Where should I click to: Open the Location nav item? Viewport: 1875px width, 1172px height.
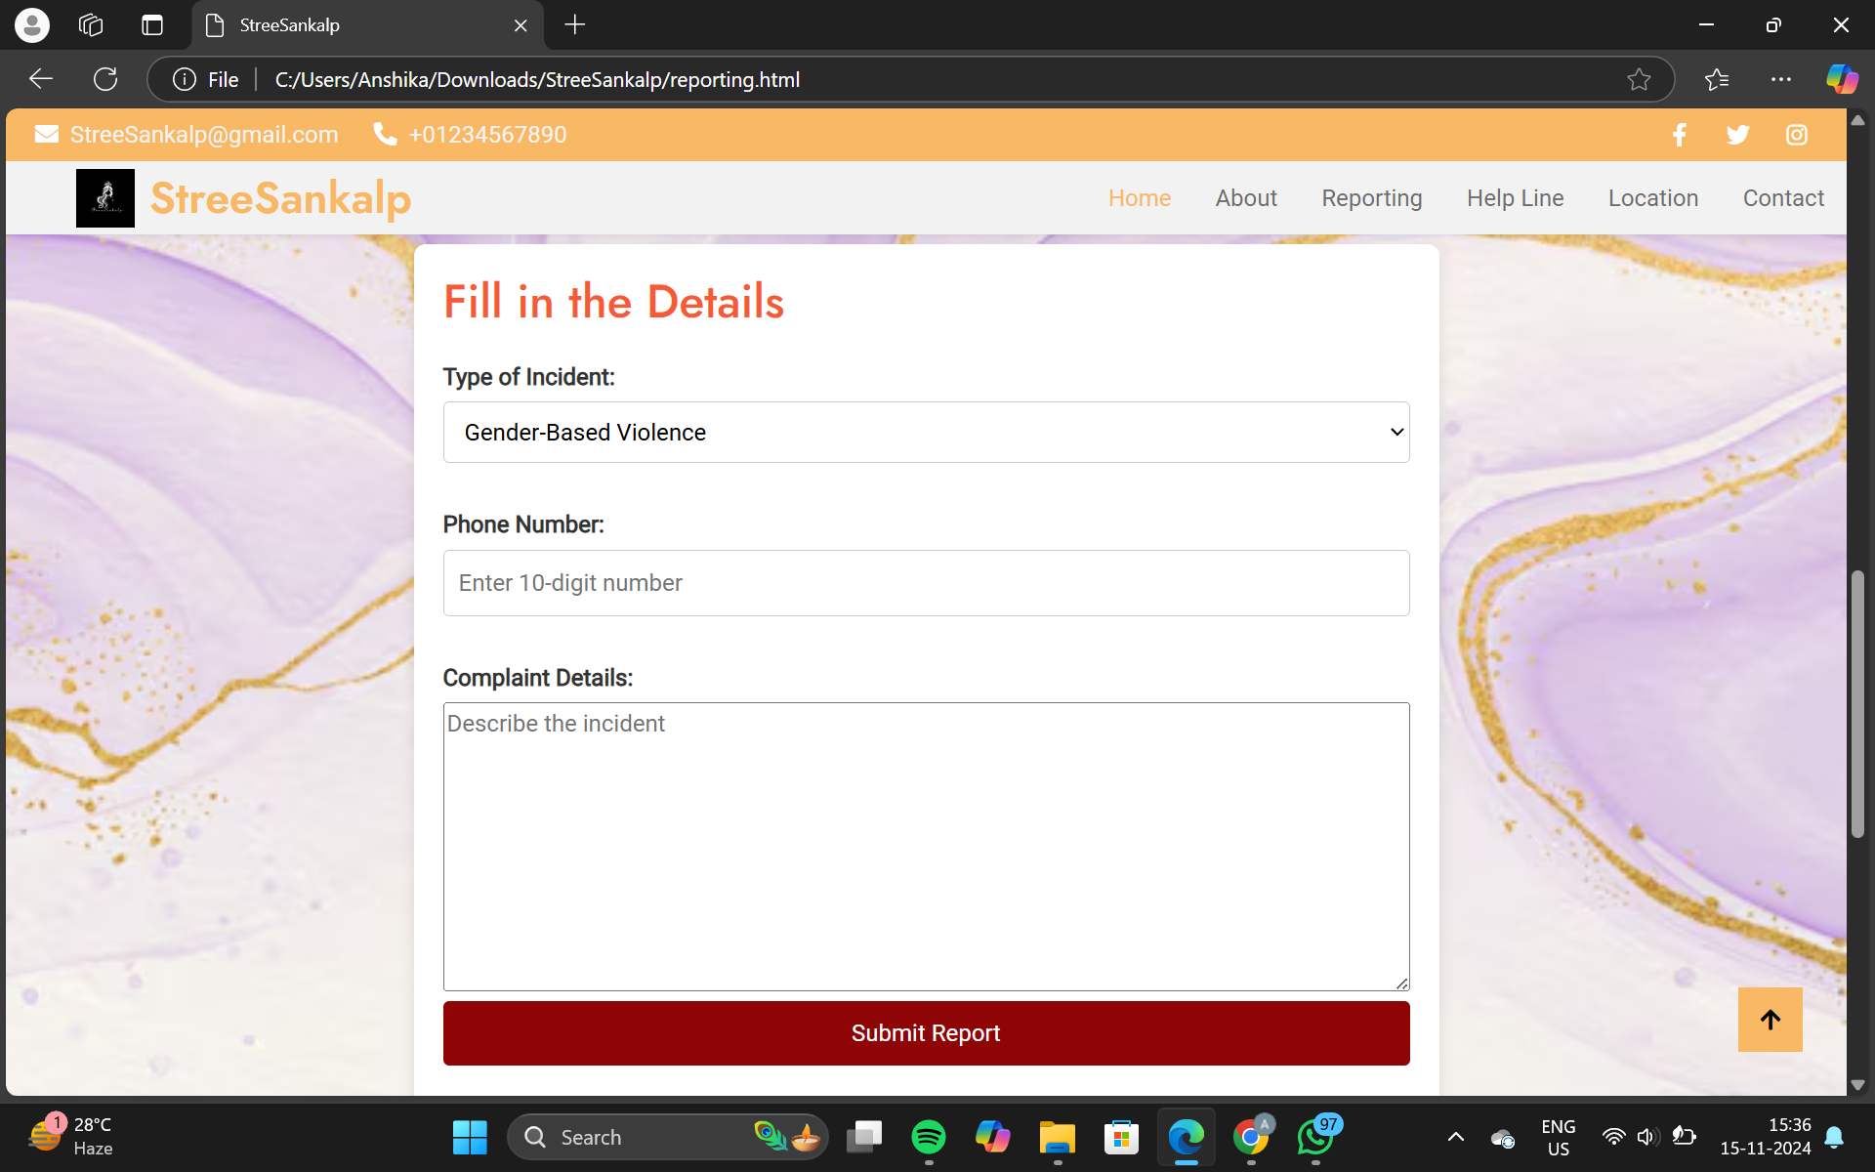coord(1652,198)
